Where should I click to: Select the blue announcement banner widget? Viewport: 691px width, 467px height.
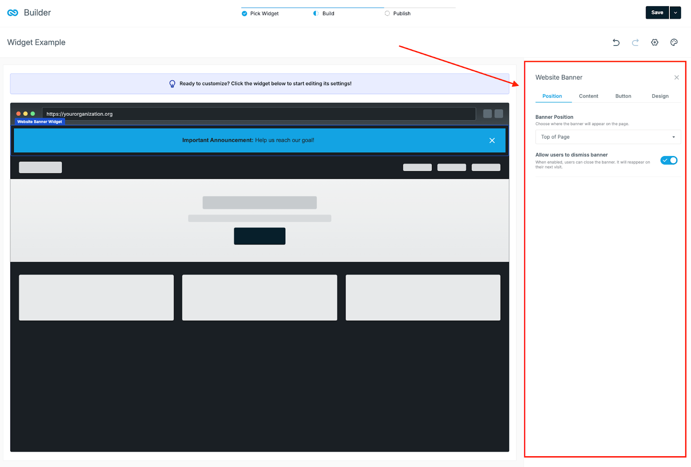260,140
